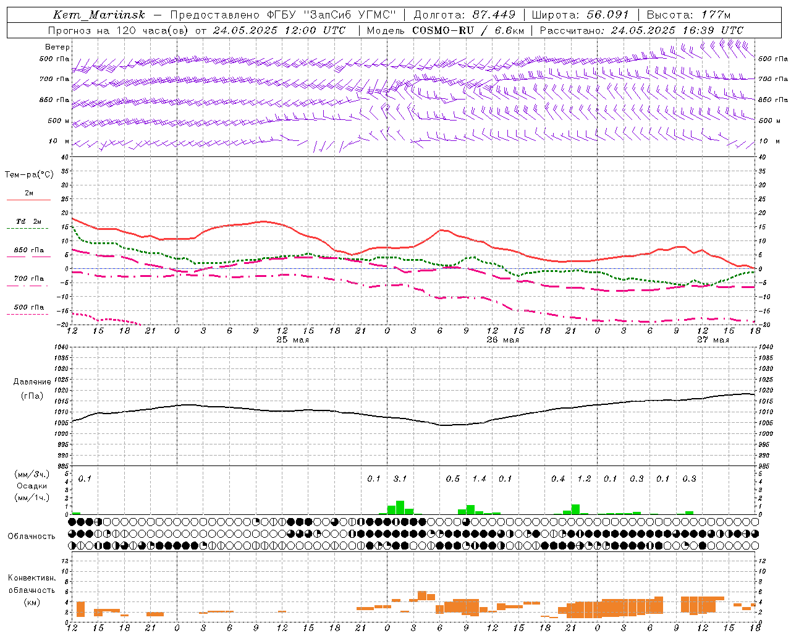This screenshot has height=633, width=791.
Task: Click the 'Давление' pressure panel label
Action: pyautogui.click(x=32, y=382)
